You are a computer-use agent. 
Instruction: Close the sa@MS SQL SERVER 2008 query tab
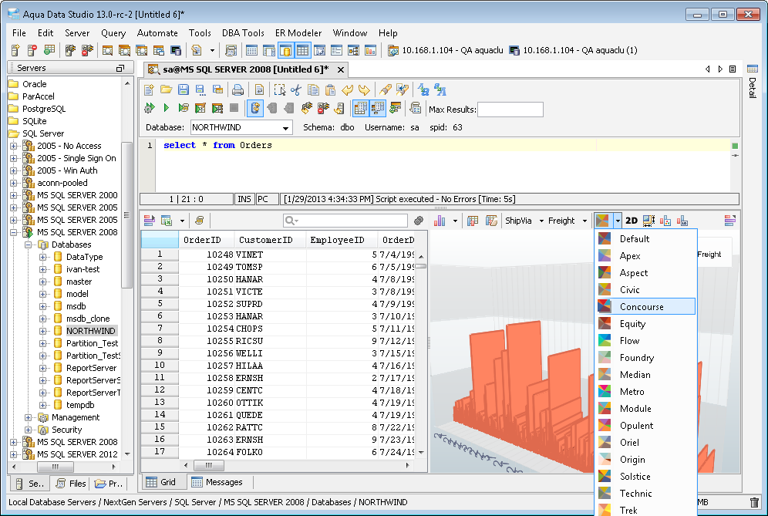(x=340, y=69)
